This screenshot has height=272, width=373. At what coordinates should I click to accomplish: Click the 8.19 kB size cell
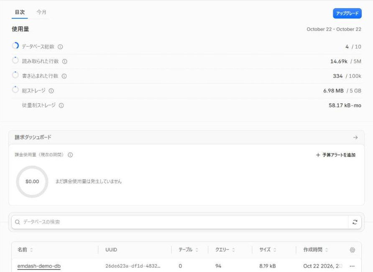point(267,266)
